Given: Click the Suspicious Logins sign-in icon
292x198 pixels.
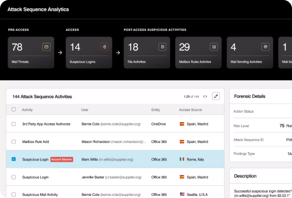Looking at the screenshot, I should pos(104,47).
